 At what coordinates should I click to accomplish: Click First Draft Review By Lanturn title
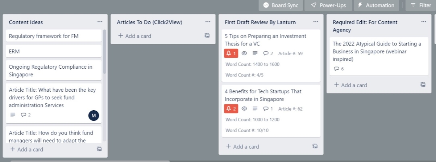click(260, 22)
